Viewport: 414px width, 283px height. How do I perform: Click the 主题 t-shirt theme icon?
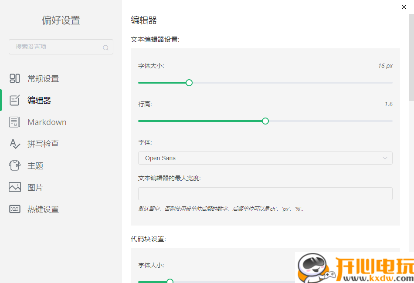tap(15, 165)
